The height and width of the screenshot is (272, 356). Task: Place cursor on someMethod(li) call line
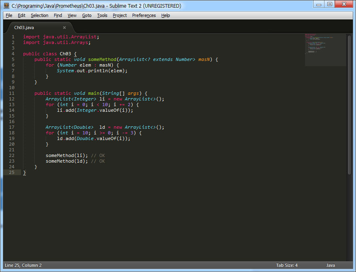pos(65,155)
